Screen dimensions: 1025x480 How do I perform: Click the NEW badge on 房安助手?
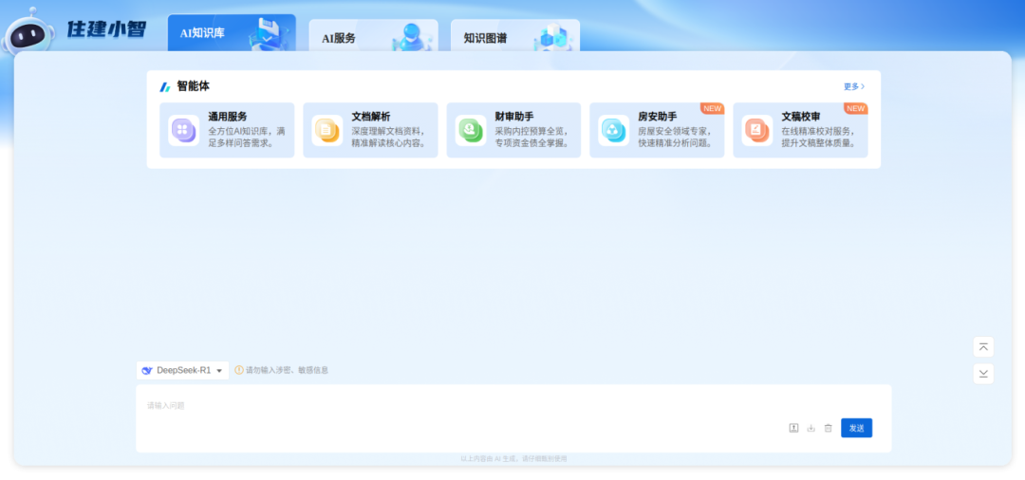click(x=712, y=108)
